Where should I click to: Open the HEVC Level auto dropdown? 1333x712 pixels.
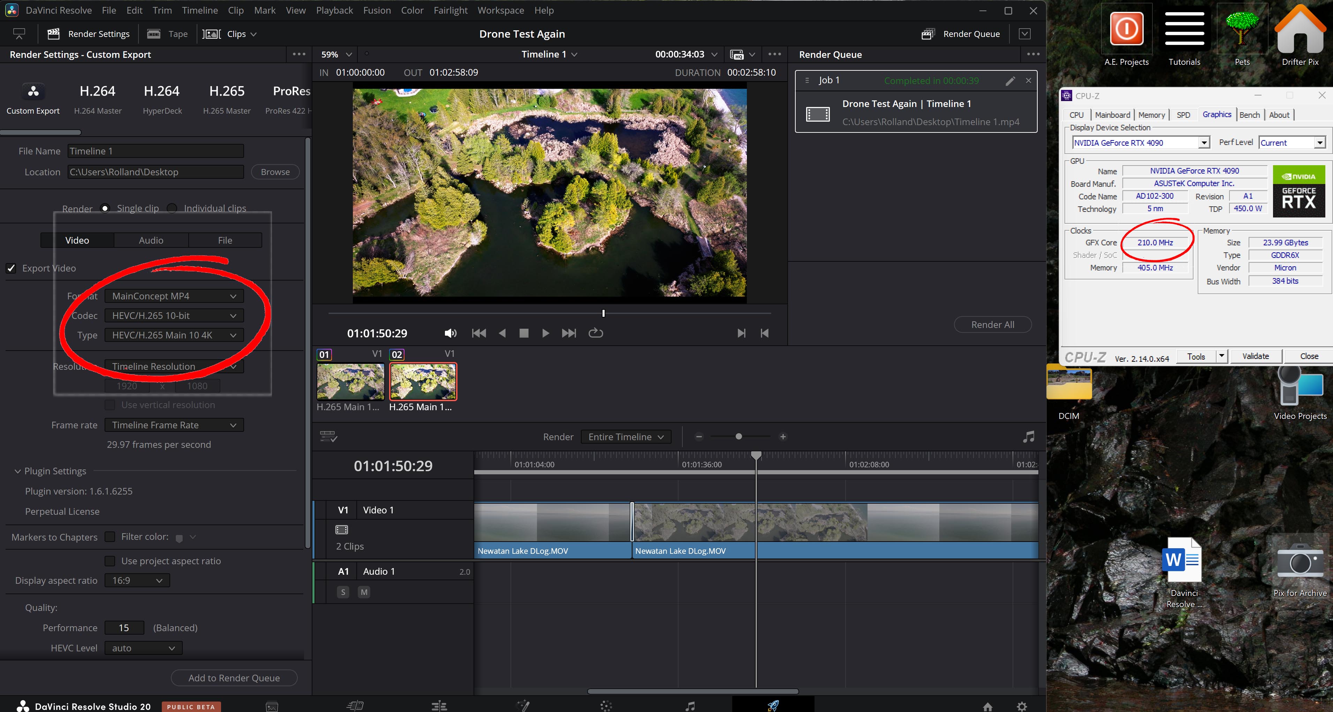tap(143, 649)
